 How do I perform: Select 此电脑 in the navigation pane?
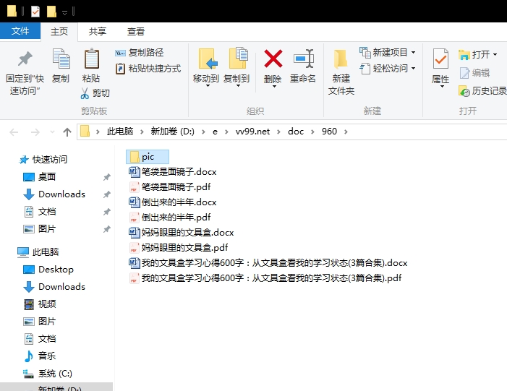coord(46,252)
